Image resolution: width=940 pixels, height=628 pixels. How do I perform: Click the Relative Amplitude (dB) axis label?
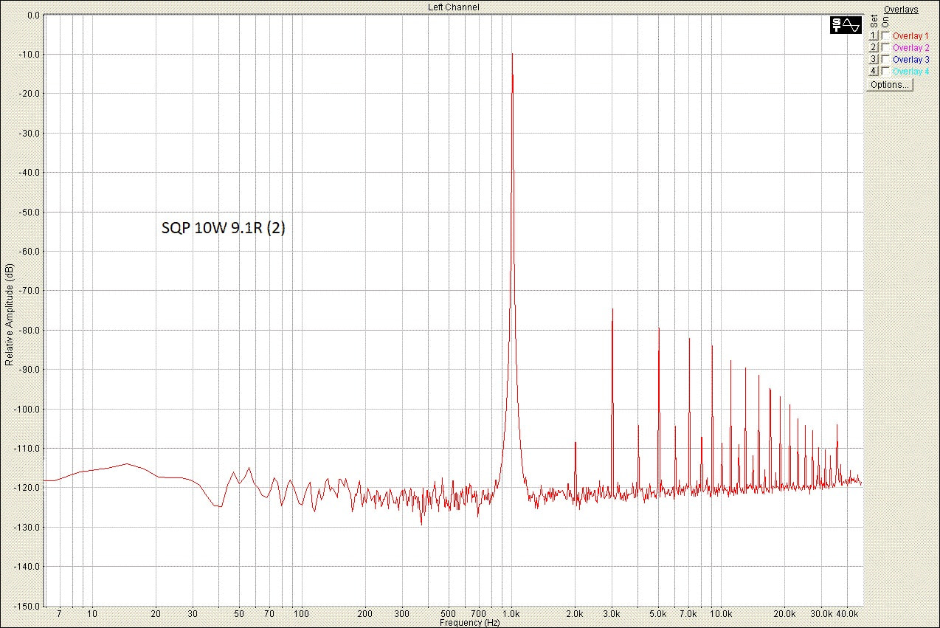click(x=9, y=316)
